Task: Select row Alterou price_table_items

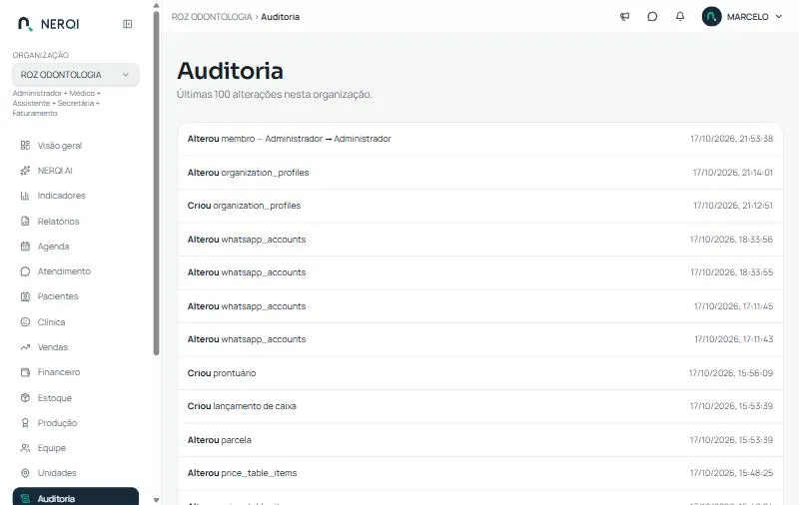Action: (x=480, y=473)
